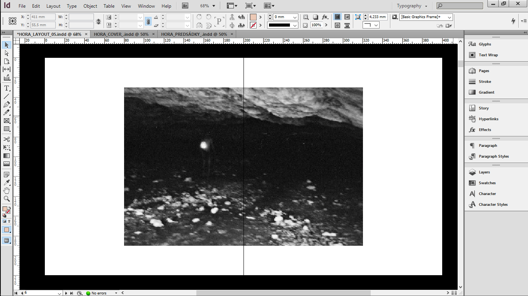
Task: Click the help search field
Action: 460,6
